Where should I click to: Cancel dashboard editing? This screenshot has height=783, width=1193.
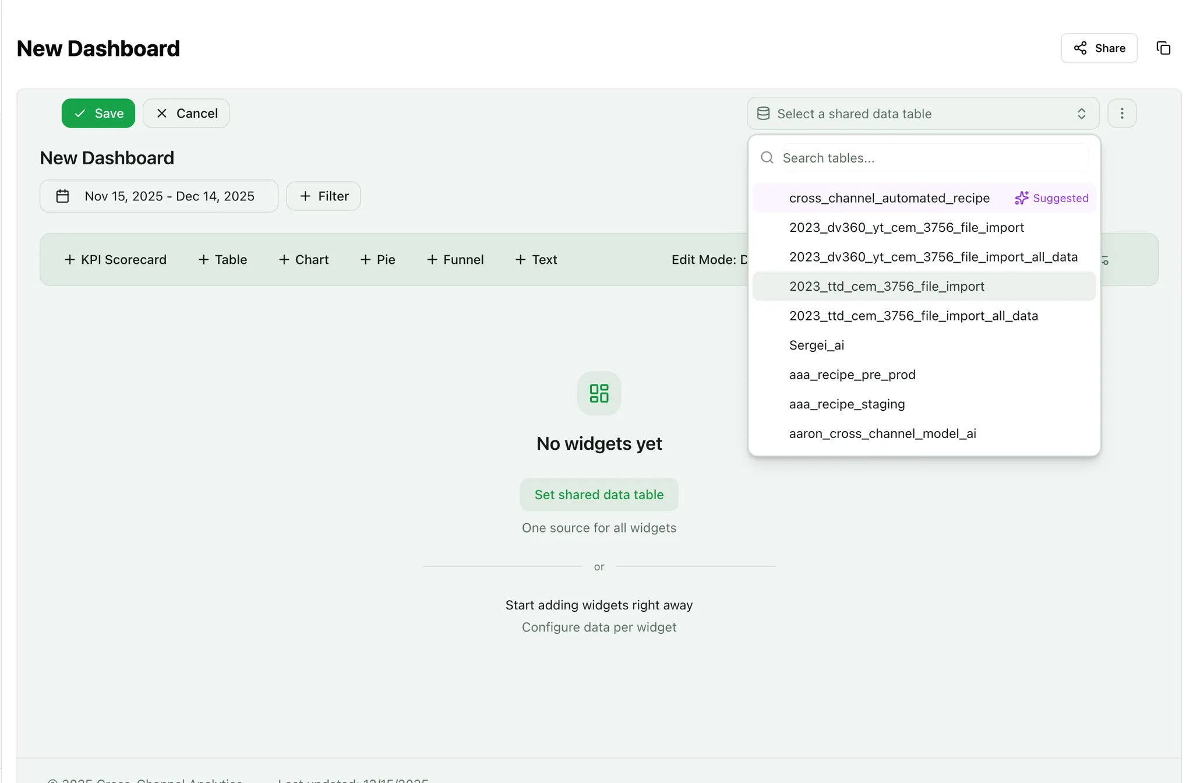pyautogui.click(x=186, y=114)
